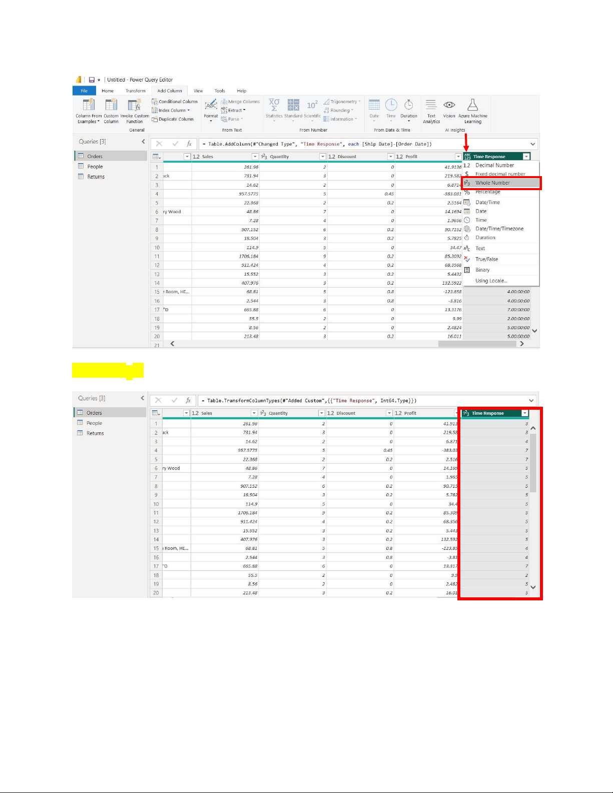Select Whole Number data type option
This screenshot has height=793, width=613.
[492, 183]
